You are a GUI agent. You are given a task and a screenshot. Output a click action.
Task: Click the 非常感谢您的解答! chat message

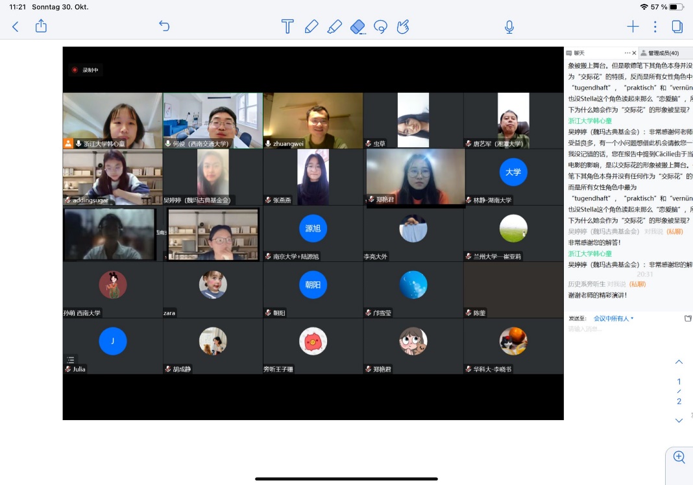click(x=594, y=242)
